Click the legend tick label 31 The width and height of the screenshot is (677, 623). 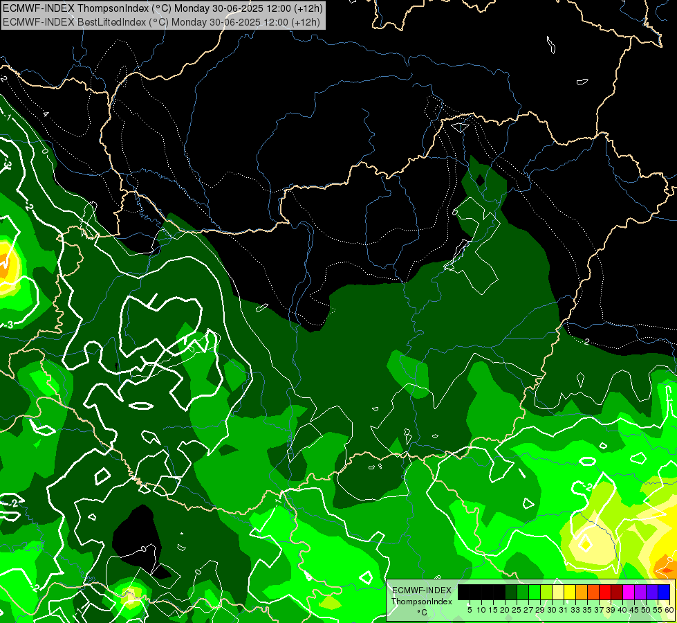pos(564,610)
